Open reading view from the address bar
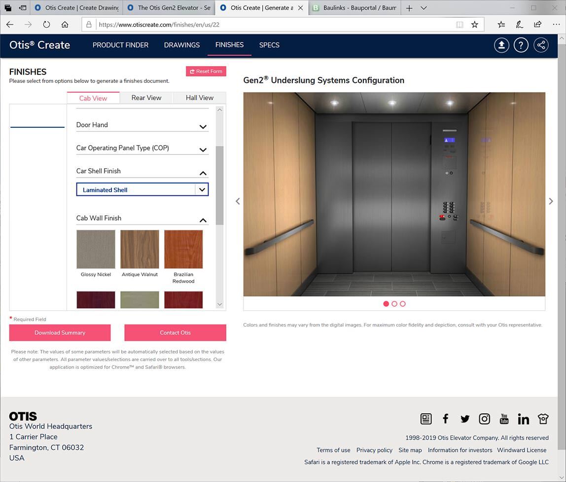This screenshot has height=482, width=566. [460, 25]
